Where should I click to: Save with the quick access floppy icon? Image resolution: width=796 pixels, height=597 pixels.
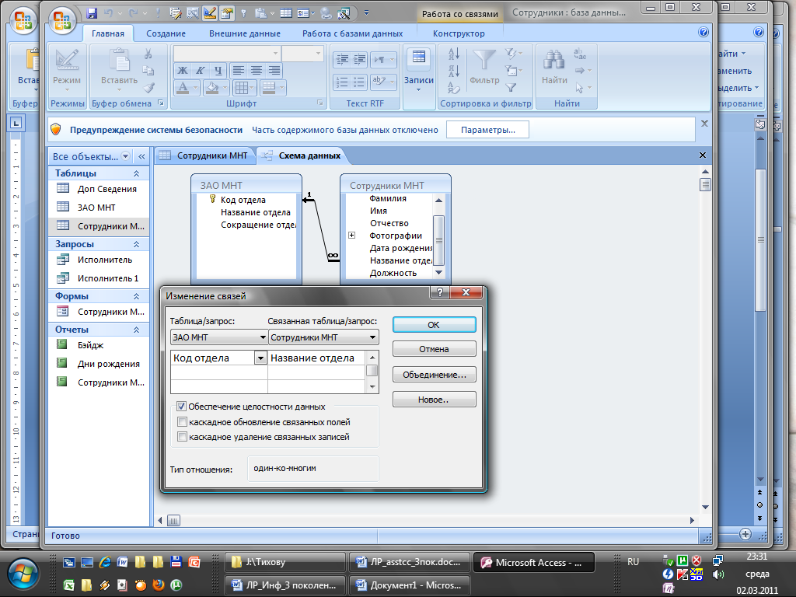coord(92,13)
